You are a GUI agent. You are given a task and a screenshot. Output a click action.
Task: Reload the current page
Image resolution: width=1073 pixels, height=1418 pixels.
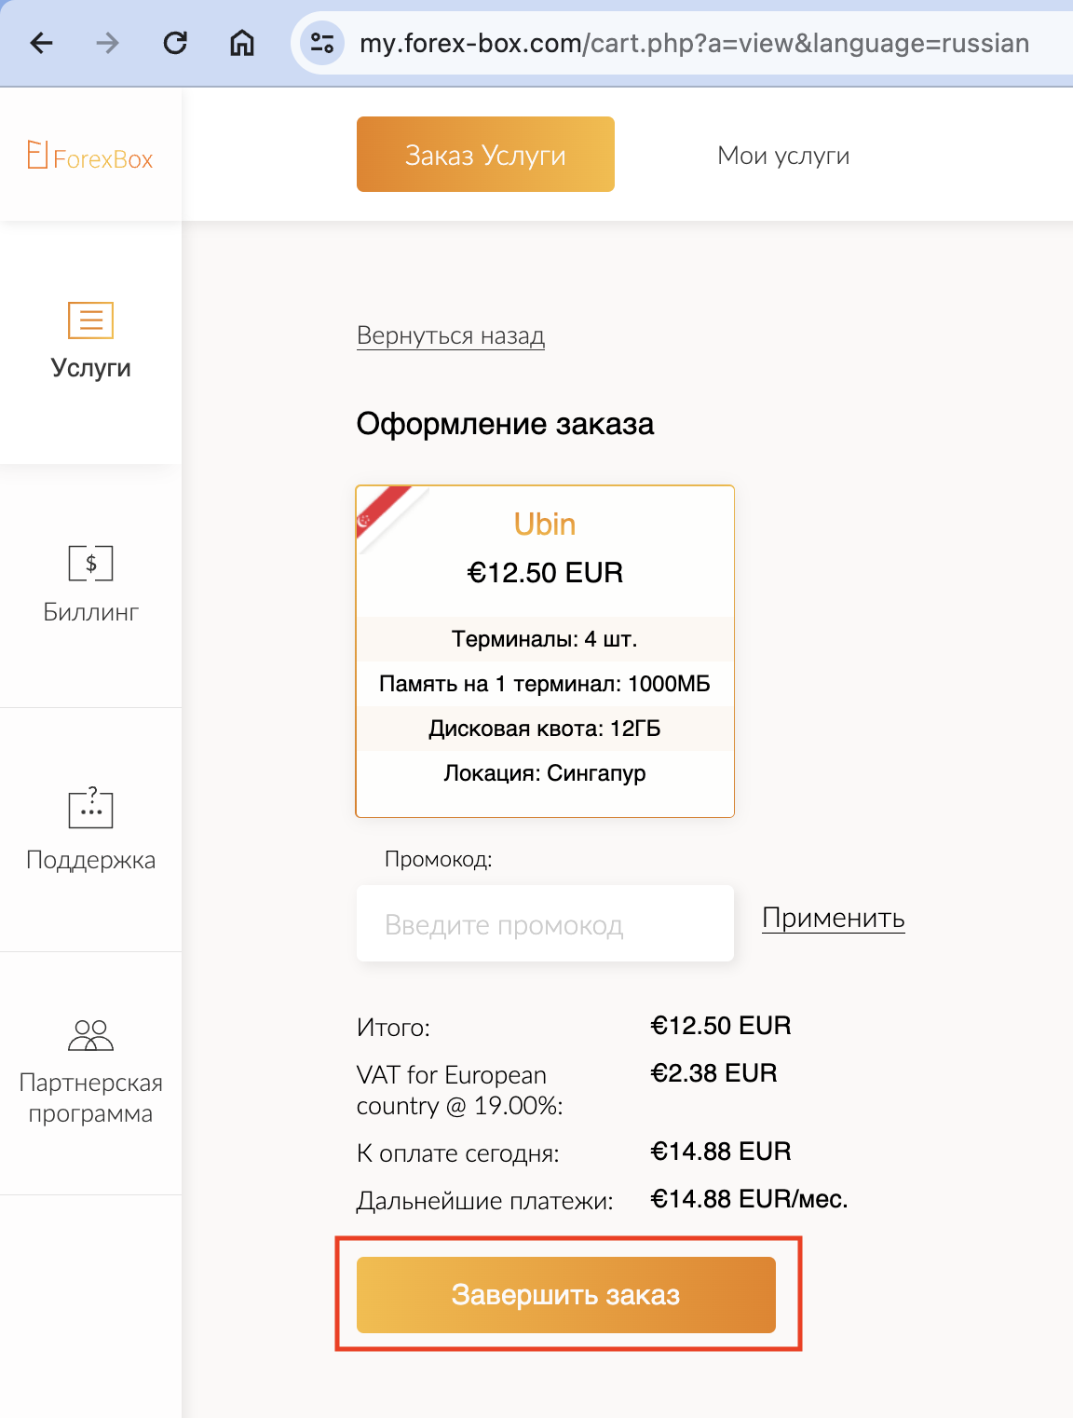pyautogui.click(x=175, y=43)
